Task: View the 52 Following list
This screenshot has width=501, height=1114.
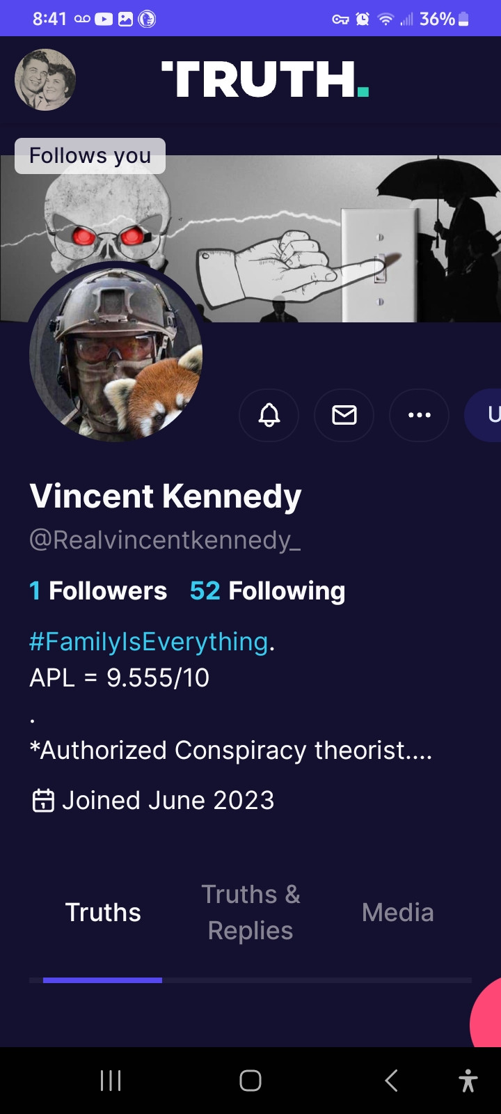Action: (267, 591)
